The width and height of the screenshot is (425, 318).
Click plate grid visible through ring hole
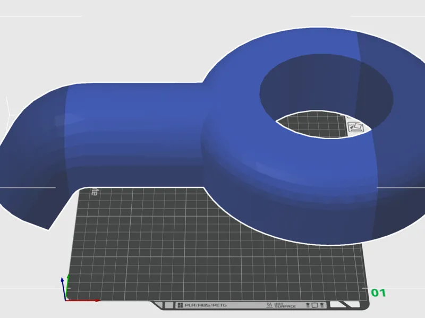(312, 125)
